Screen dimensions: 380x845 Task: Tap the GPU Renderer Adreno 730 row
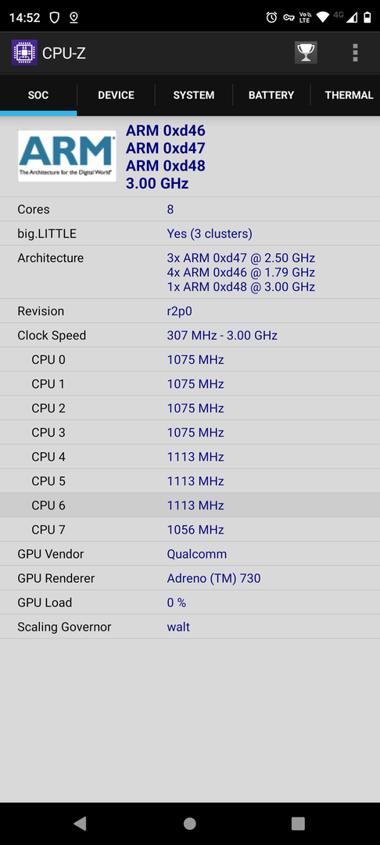click(x=190, y=578)
